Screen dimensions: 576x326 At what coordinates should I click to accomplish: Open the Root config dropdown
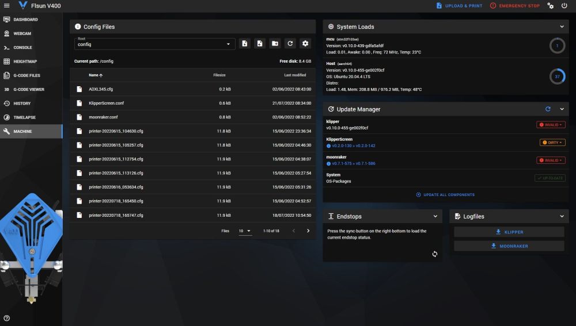coord(154,44)
